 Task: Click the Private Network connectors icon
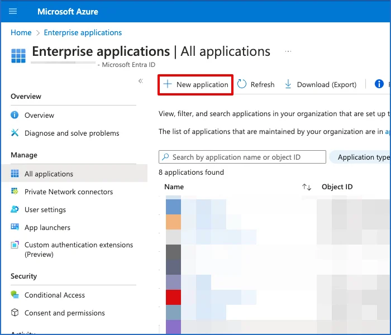[15, 192]
